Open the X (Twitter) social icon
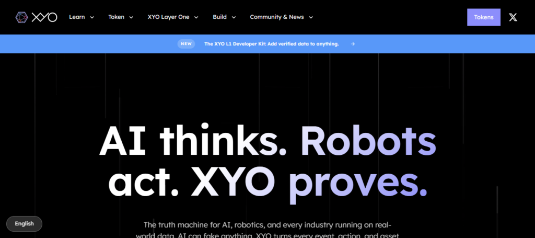Image resolution: width=535 pixels, height=238 pixels. [x=513, y=17]
